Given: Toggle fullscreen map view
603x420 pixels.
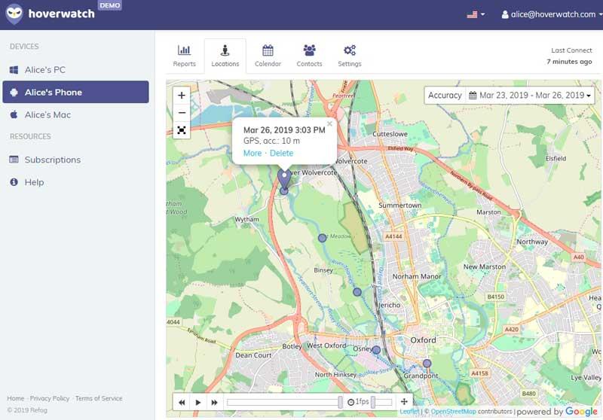Looking at the screenshot, I should pyautogui.click(x=182, y=130).
